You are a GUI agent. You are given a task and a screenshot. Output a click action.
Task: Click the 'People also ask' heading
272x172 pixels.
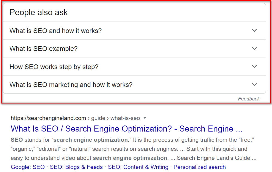tap(38, 12)
